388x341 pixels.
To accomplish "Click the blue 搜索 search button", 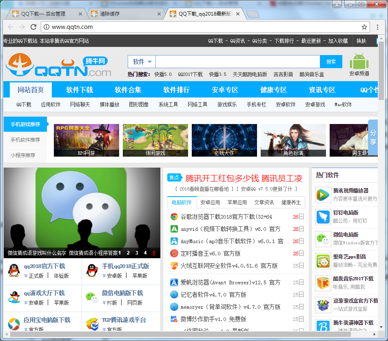I will pyautogui.click(x=331, y=62).
